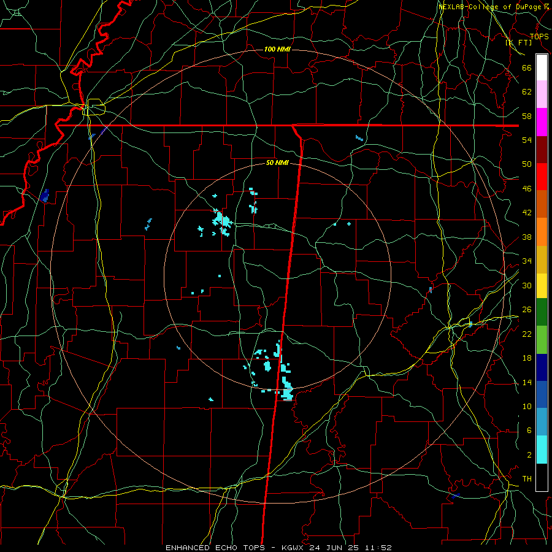
Task: Click the "50 NMI" range ring label
Action: pyautogui.click(x=277, y=163)
